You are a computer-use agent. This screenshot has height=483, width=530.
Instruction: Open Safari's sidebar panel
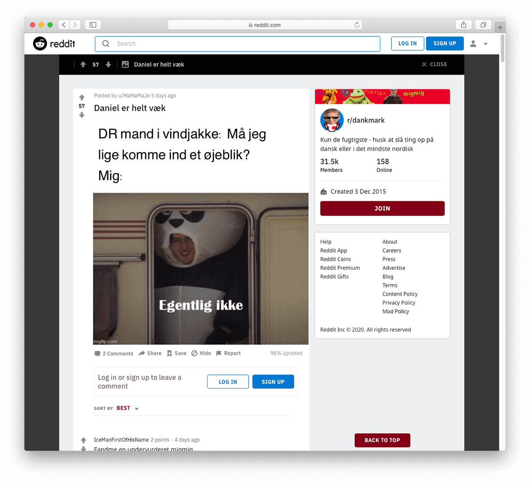click(93, 25)
